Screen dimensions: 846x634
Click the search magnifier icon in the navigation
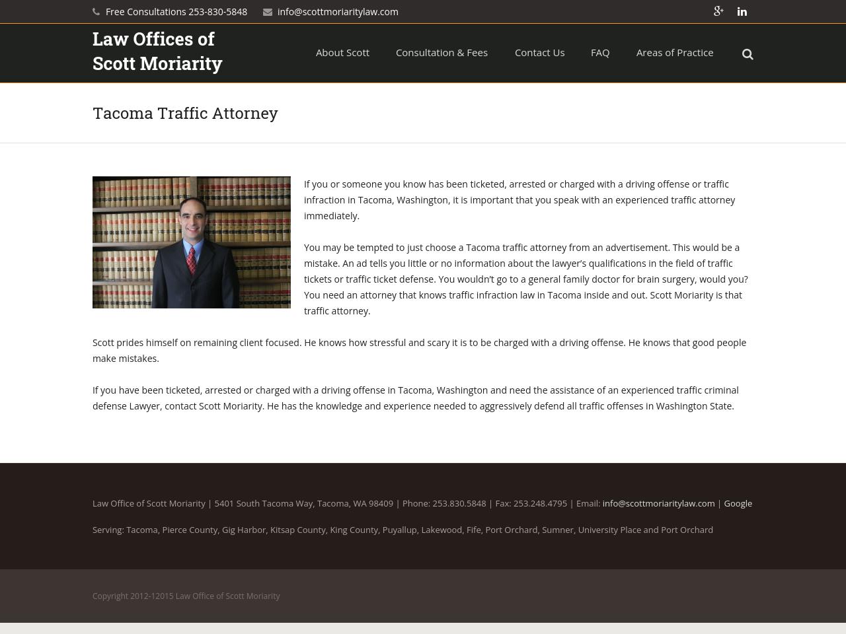point(748,53)
